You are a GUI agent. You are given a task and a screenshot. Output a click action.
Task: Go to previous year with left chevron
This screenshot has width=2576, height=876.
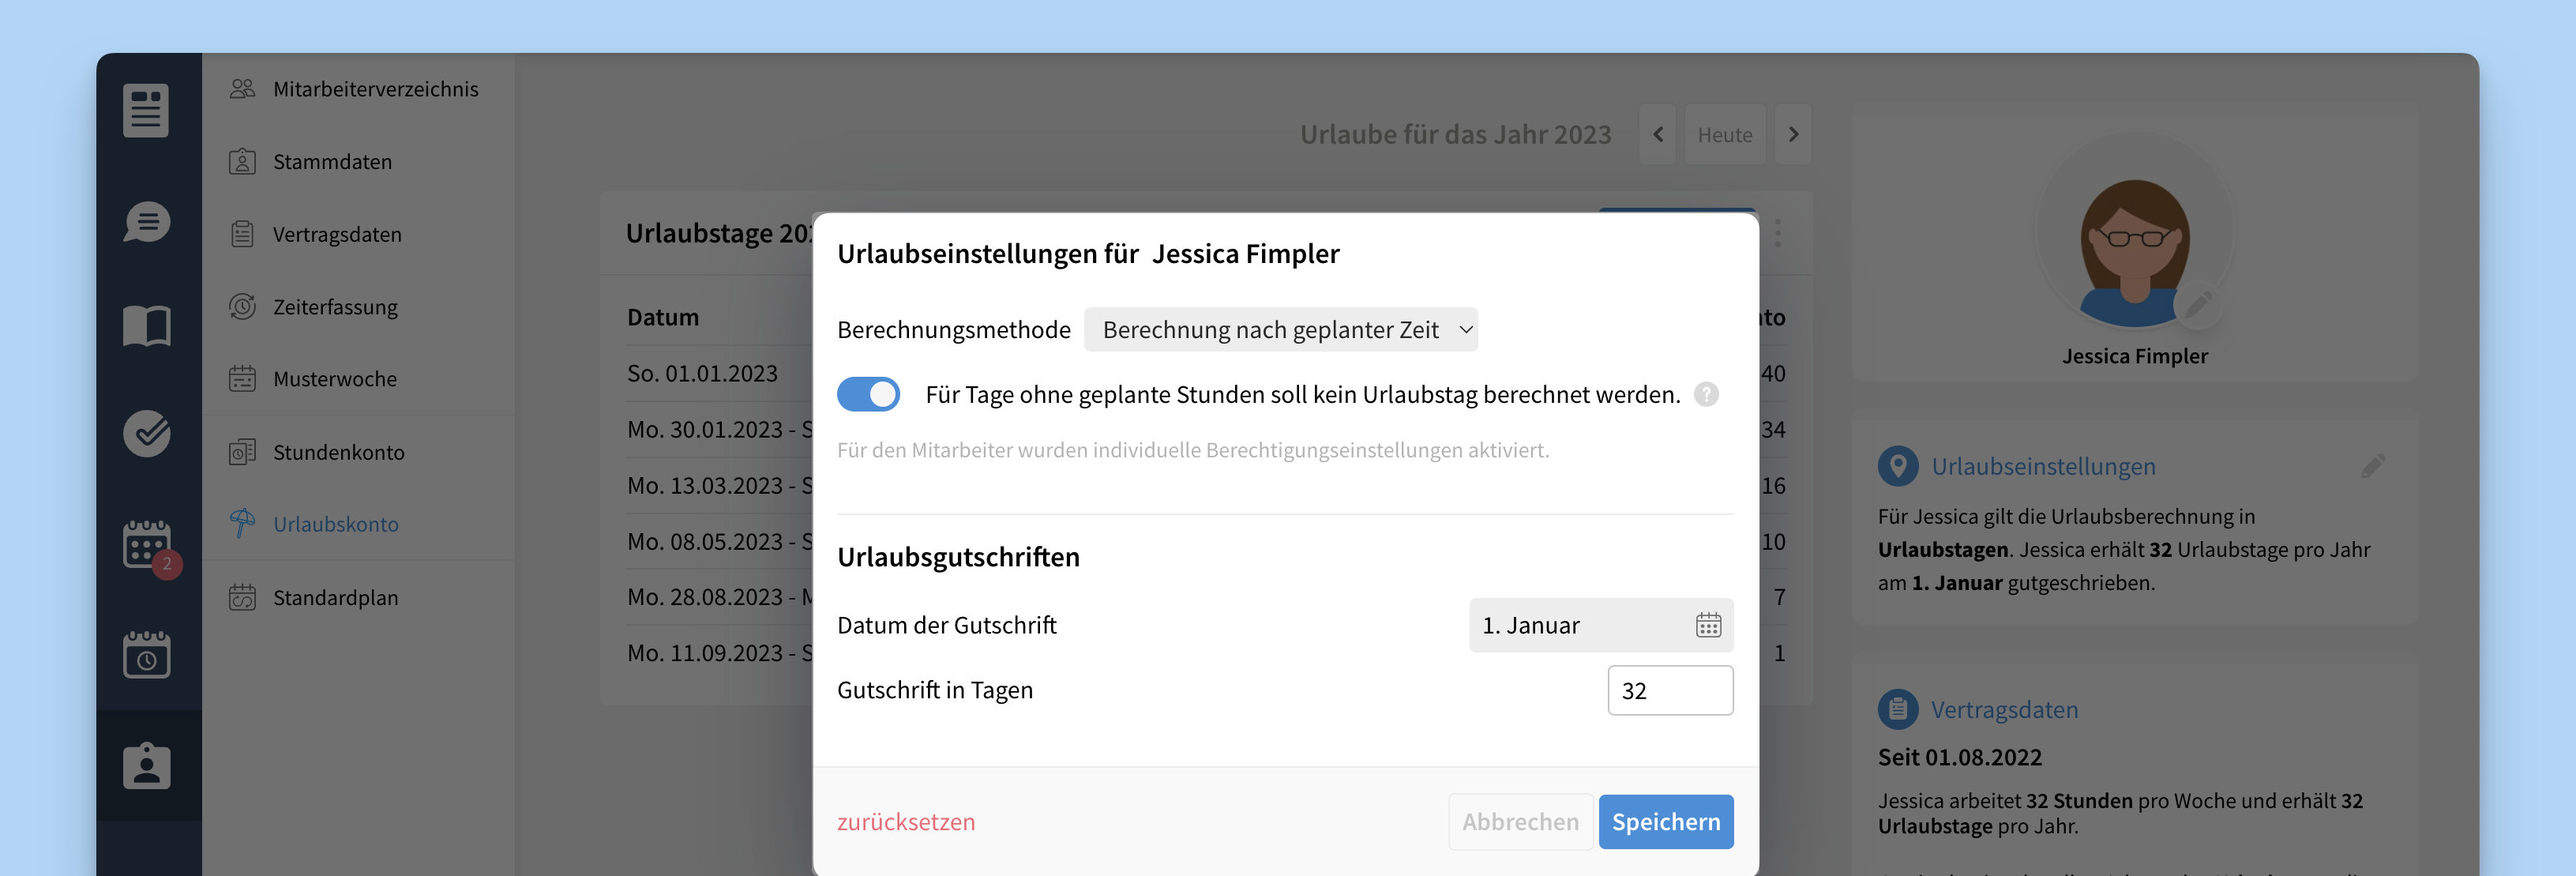tap(1657, 135)
